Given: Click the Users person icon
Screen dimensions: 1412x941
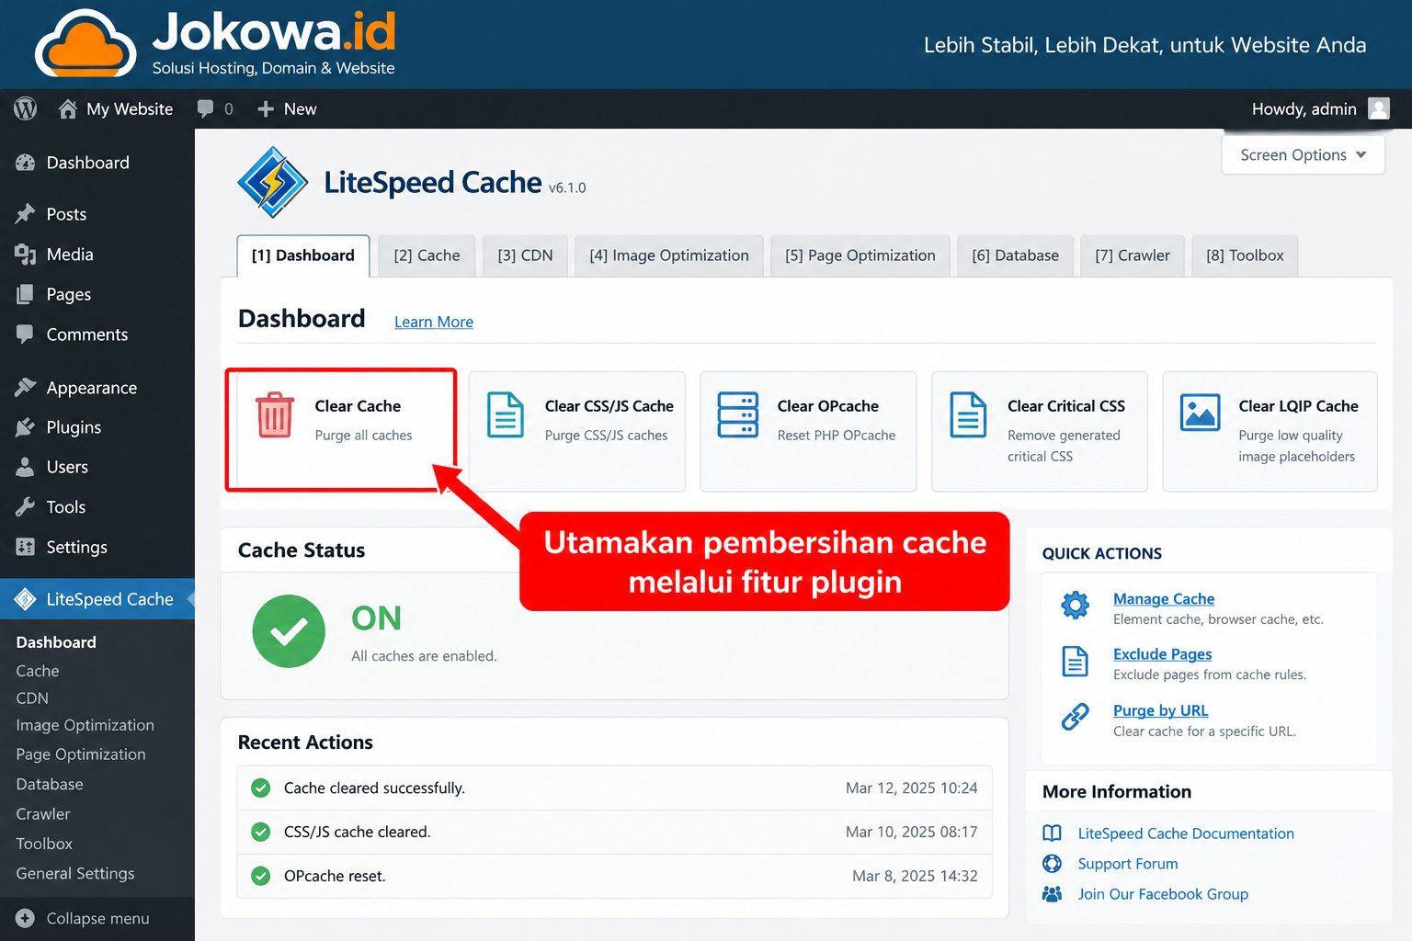Looking at the screenshot, I should coord(26,467).
